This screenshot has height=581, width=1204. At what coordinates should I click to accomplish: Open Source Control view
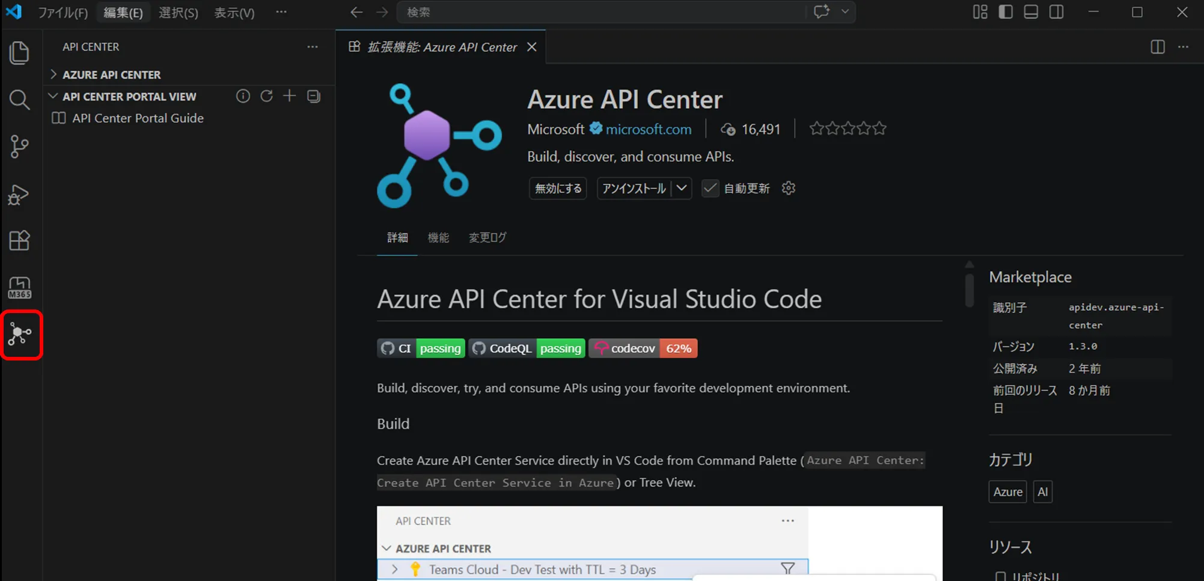click(x=19, y=147)
